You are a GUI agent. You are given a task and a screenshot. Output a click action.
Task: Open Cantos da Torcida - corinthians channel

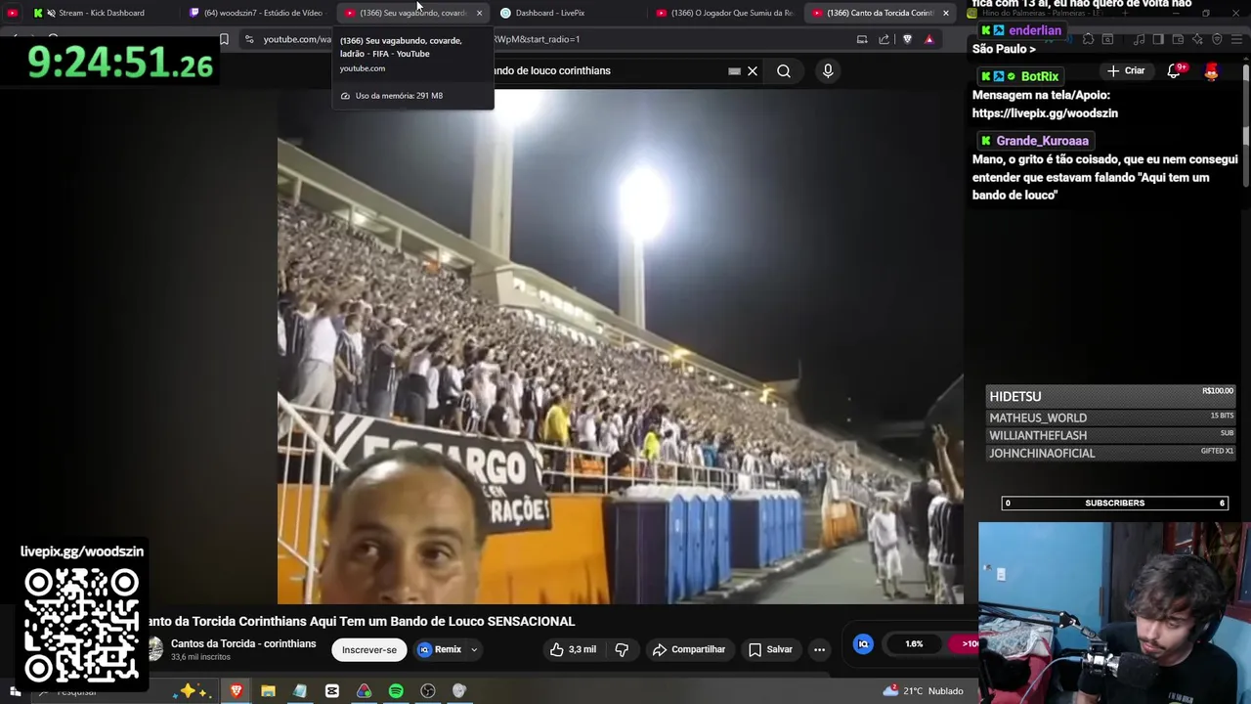pos(243,643)
